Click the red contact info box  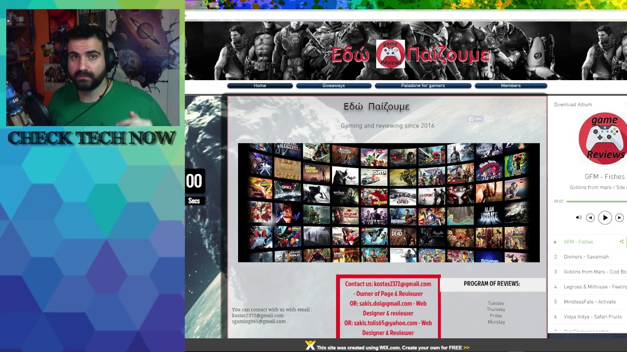pyautogui.click(x=388, y=307)
